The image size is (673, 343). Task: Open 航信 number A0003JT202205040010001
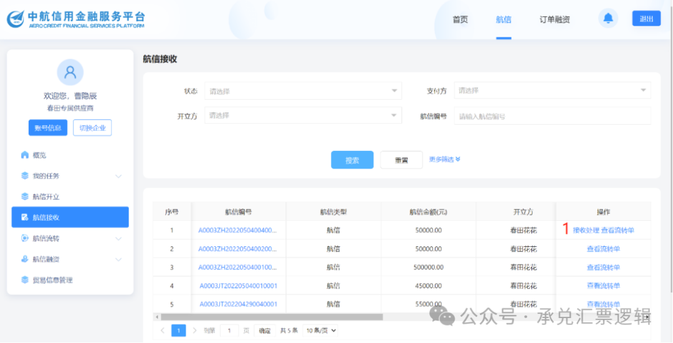[x=239, y=286]
